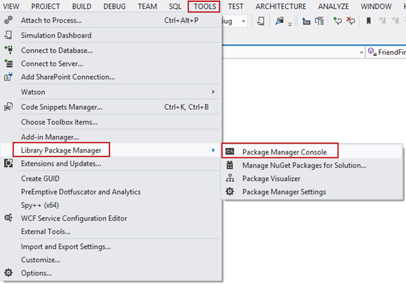
Task: Launch Spy++ (x64) from menu
Action: coord(111,205)
